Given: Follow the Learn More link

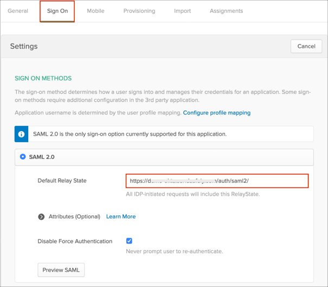Looking at the screenshot, I should [121, 216].
